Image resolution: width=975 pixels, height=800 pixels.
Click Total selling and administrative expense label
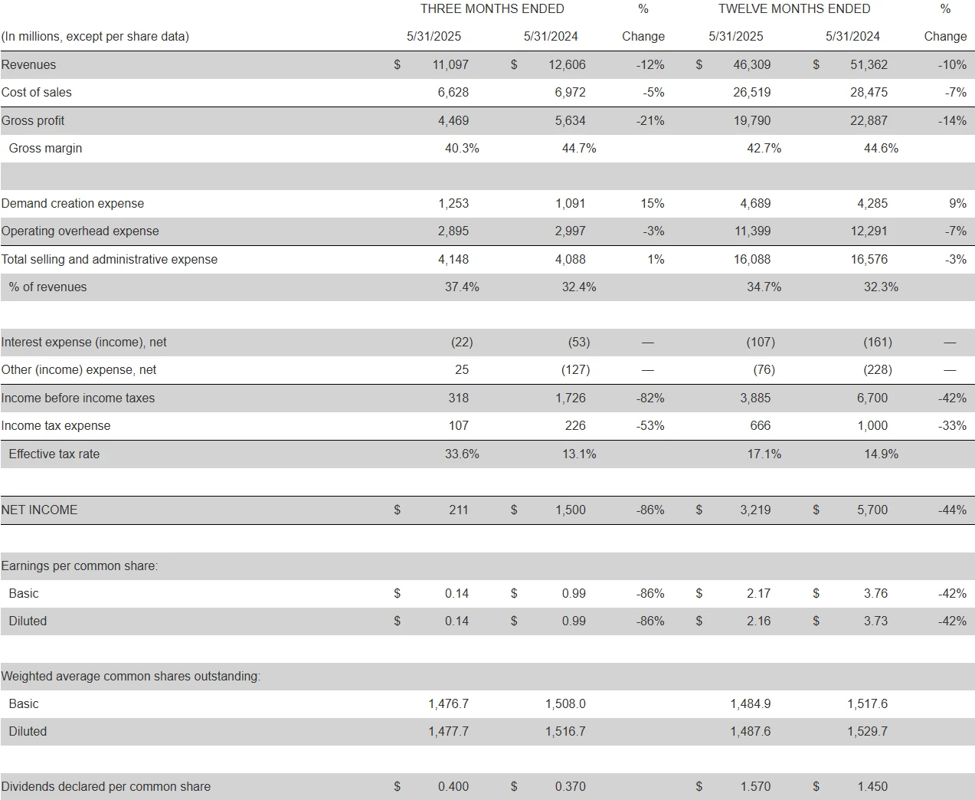110,260
